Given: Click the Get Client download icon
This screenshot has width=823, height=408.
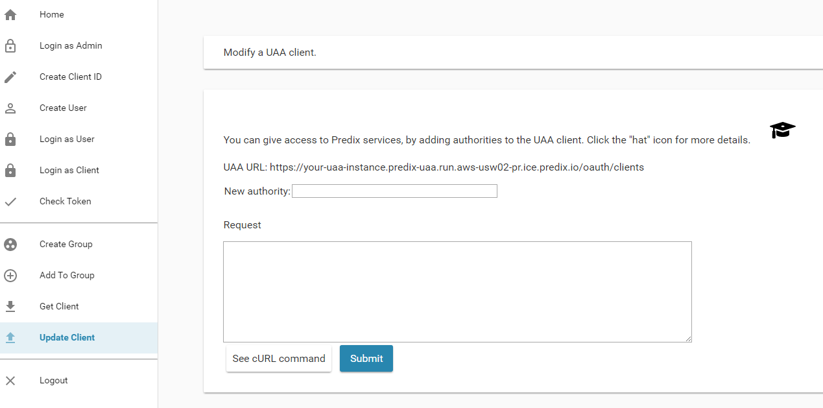Looking at the screenshot, I should pyautogui.click(x=10, y=306).
